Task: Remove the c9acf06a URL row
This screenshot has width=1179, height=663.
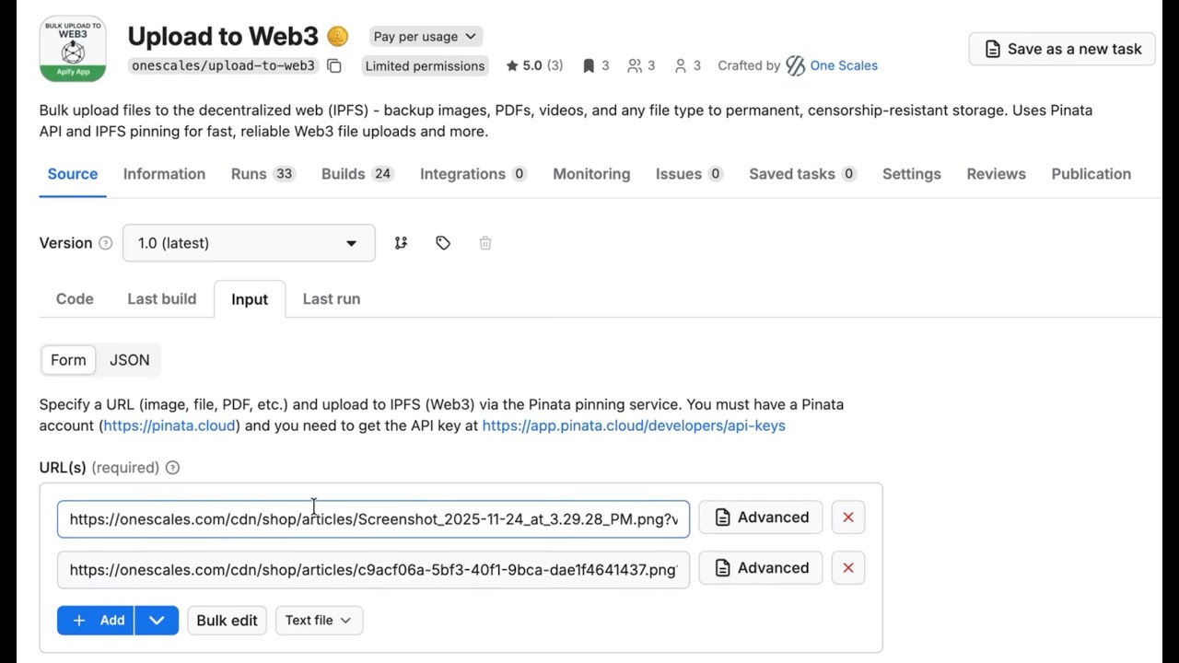Action: [x=848, y=568]
